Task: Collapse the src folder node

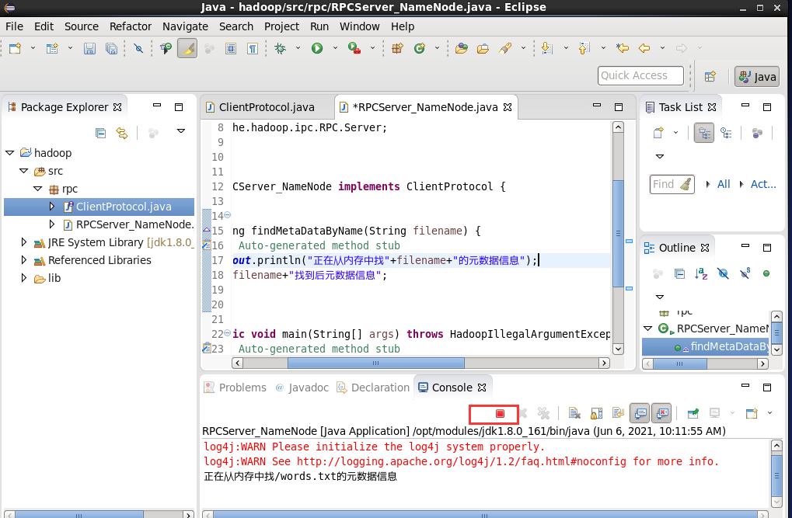Action: [23, 171]
